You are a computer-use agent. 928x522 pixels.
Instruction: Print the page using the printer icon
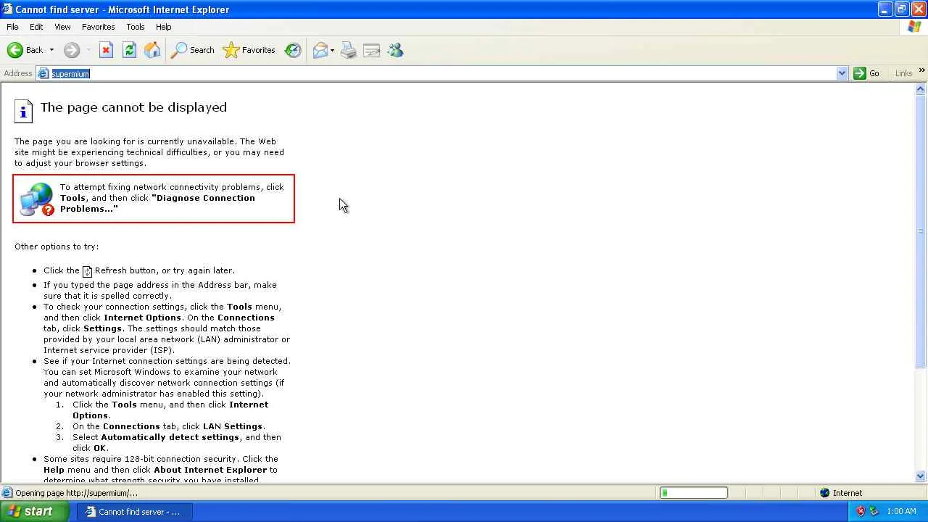[x=349, y=50]
